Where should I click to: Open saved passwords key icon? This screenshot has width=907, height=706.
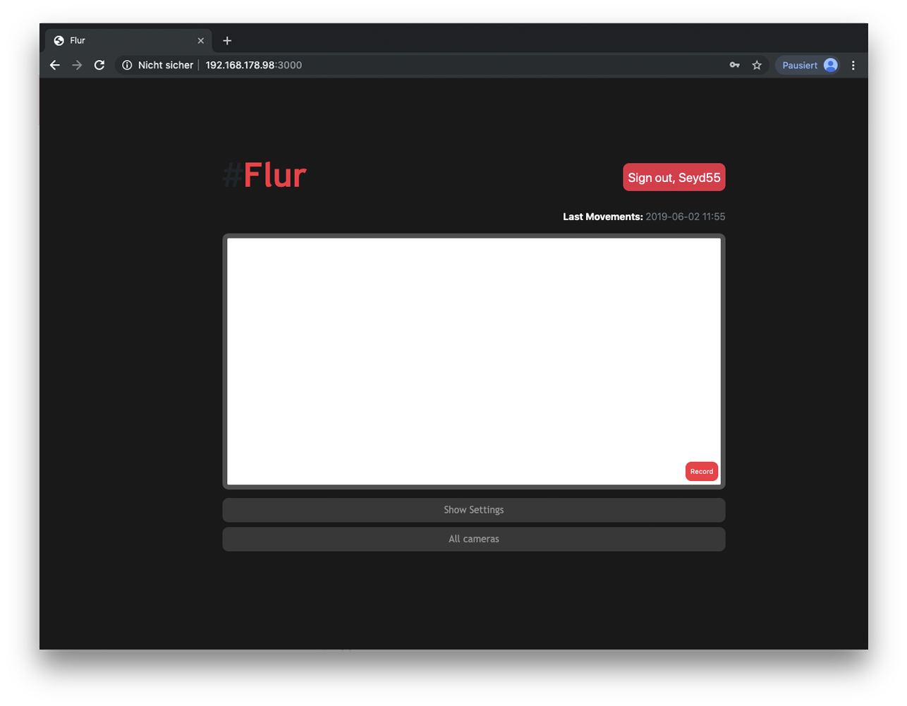(x=734, y=65)
